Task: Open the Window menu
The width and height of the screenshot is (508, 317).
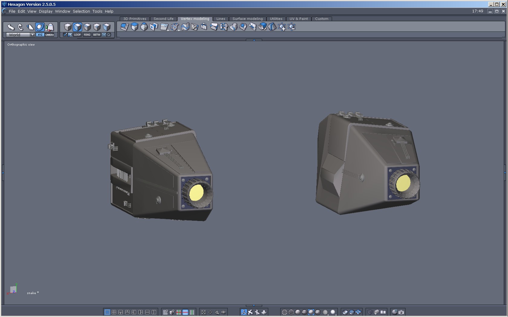Action: coord(63,11)
